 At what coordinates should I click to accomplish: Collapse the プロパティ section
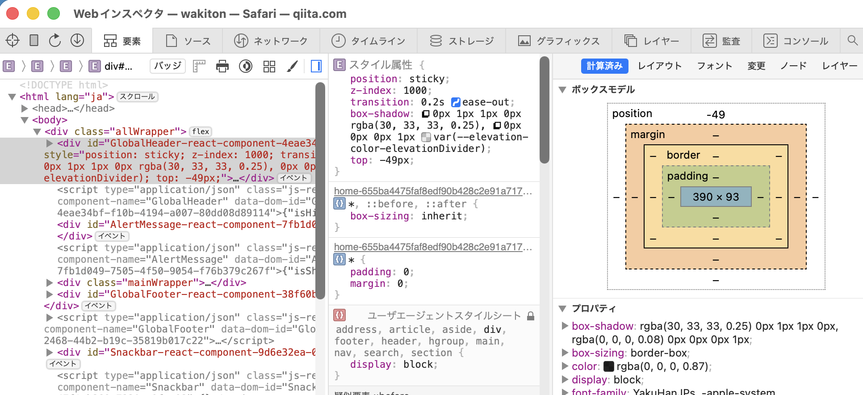pos(563,309)
